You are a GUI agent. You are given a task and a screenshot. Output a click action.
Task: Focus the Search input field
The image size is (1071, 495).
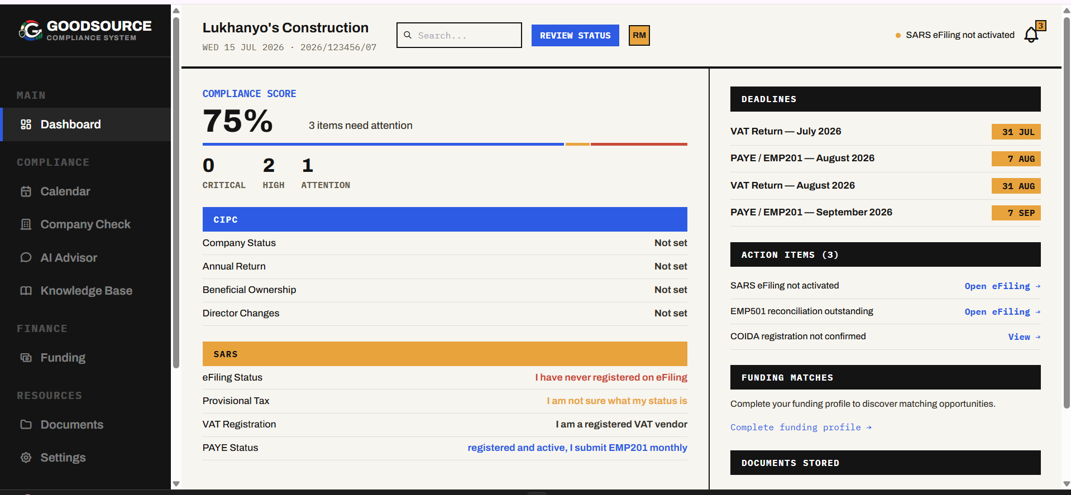click(x=459, y=35)
